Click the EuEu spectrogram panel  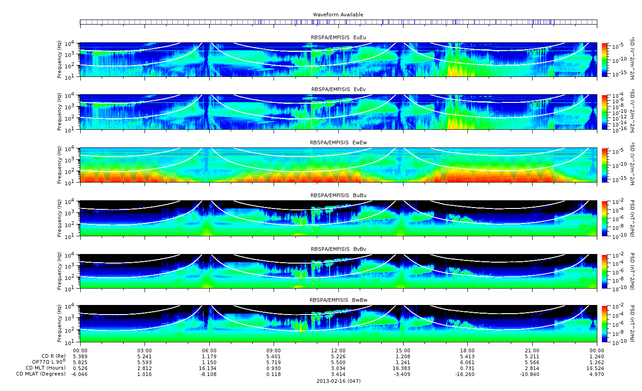pyautogui.click(x=338, y=60)
